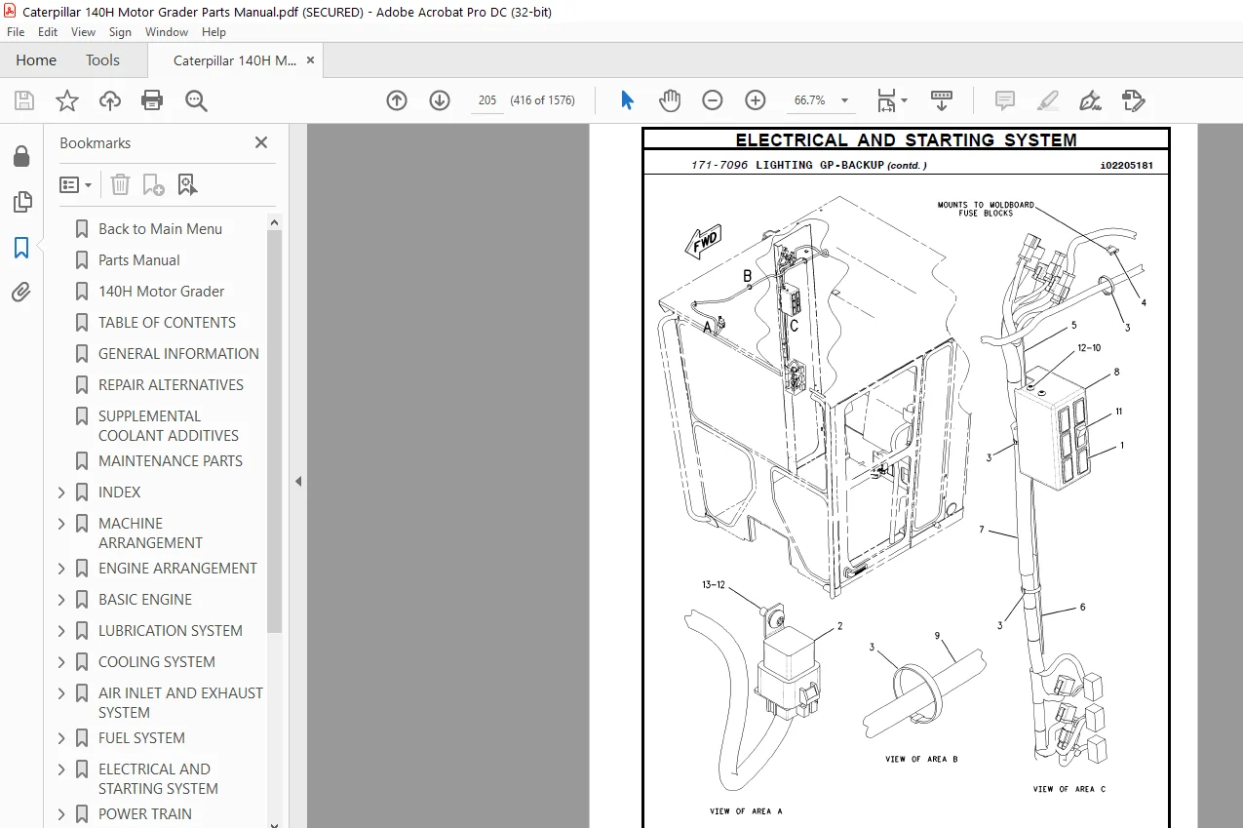Add a comment note

[1004, 100]
